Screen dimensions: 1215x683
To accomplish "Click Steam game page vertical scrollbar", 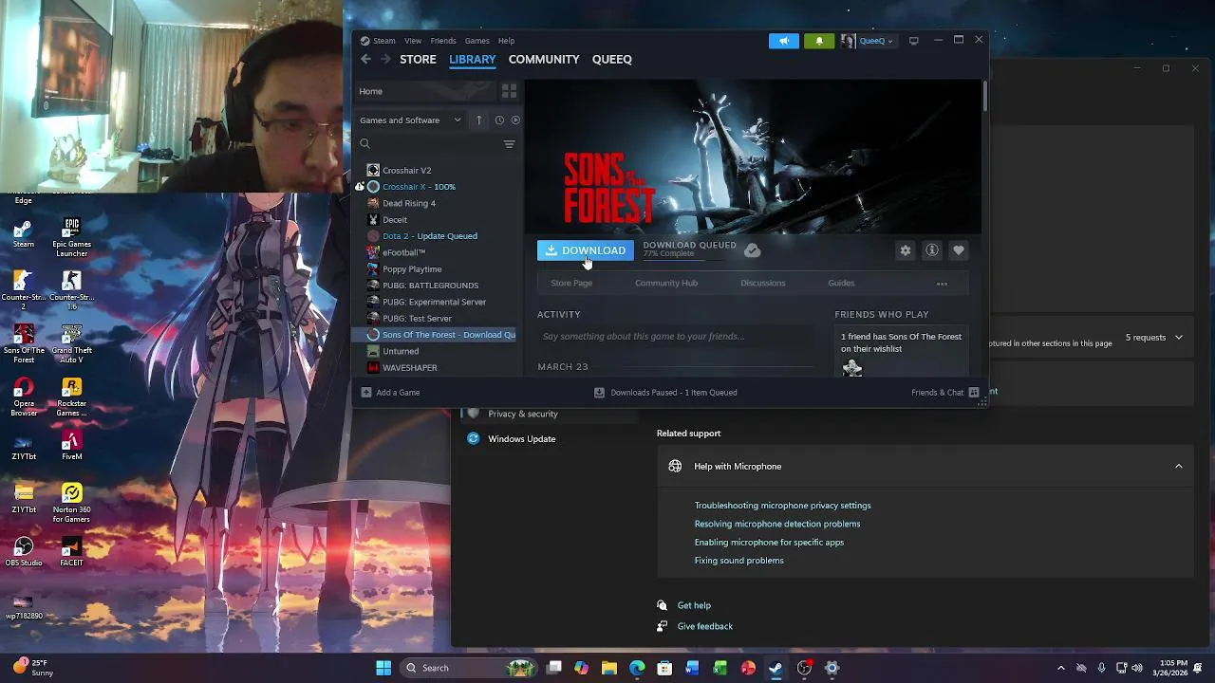I will tap(984, 97).
